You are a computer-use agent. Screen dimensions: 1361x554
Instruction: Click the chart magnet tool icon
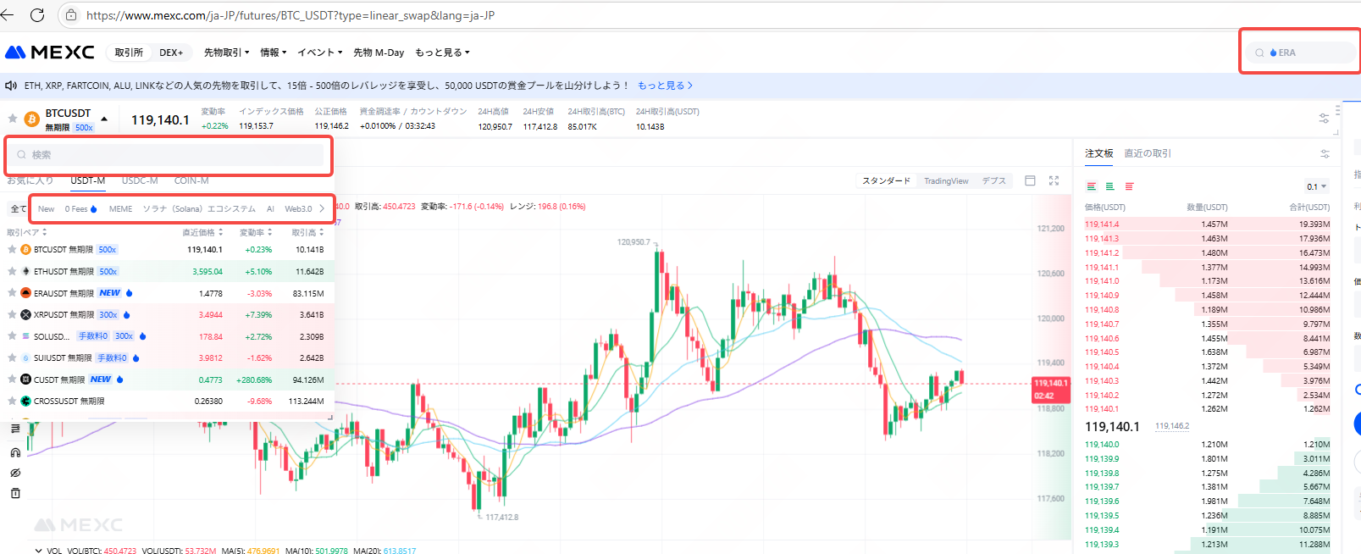coord(15,452)
